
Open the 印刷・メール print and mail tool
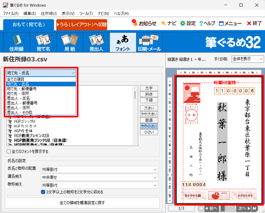(x=149, y=42)
